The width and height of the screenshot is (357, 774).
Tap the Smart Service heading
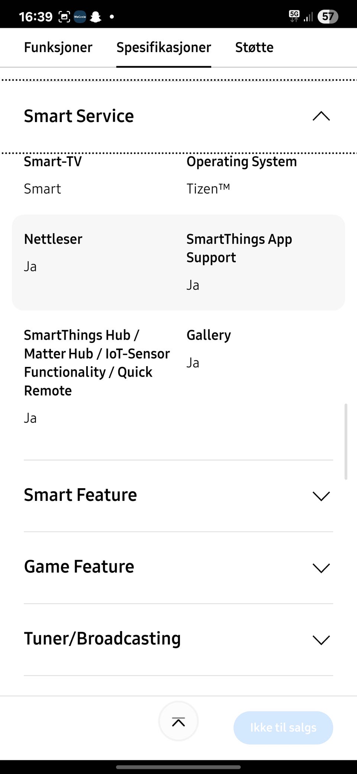click(79, 116)
